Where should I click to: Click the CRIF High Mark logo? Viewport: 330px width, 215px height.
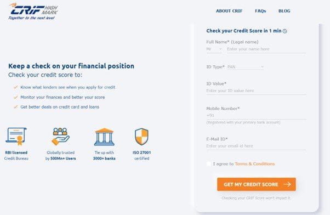click(x=33, y=12)
